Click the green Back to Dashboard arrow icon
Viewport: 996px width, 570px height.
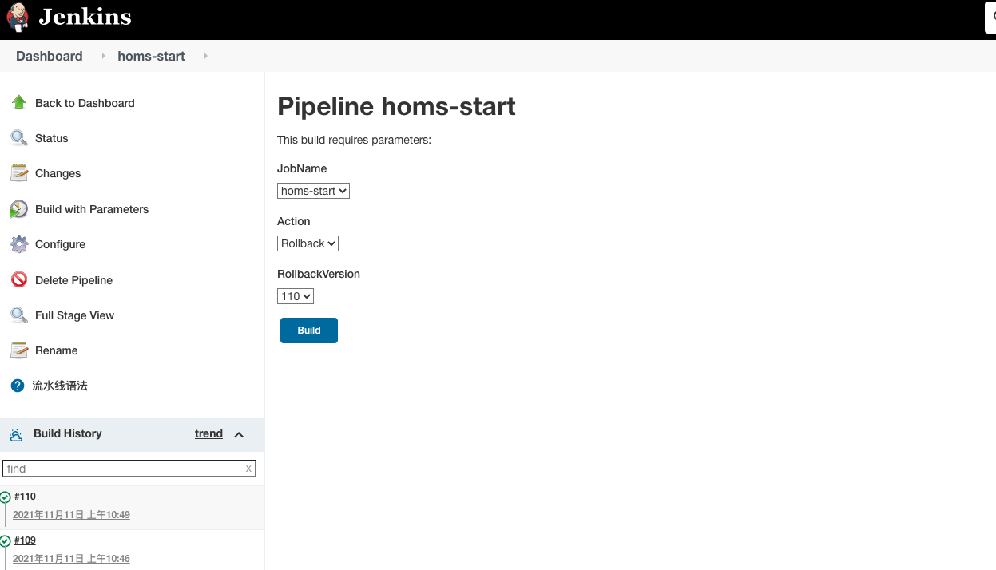(19, 102)
